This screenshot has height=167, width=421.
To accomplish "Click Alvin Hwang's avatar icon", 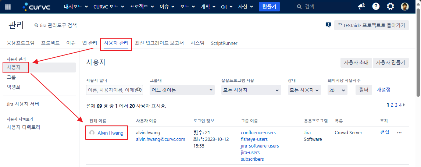I will point(92,133).
